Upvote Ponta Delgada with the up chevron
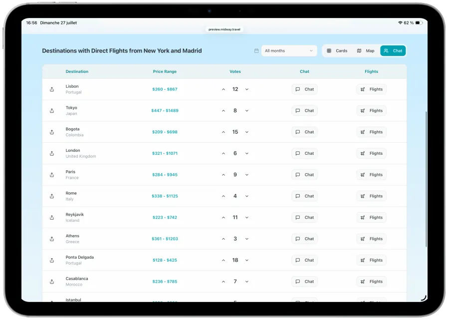 [224, 260]
